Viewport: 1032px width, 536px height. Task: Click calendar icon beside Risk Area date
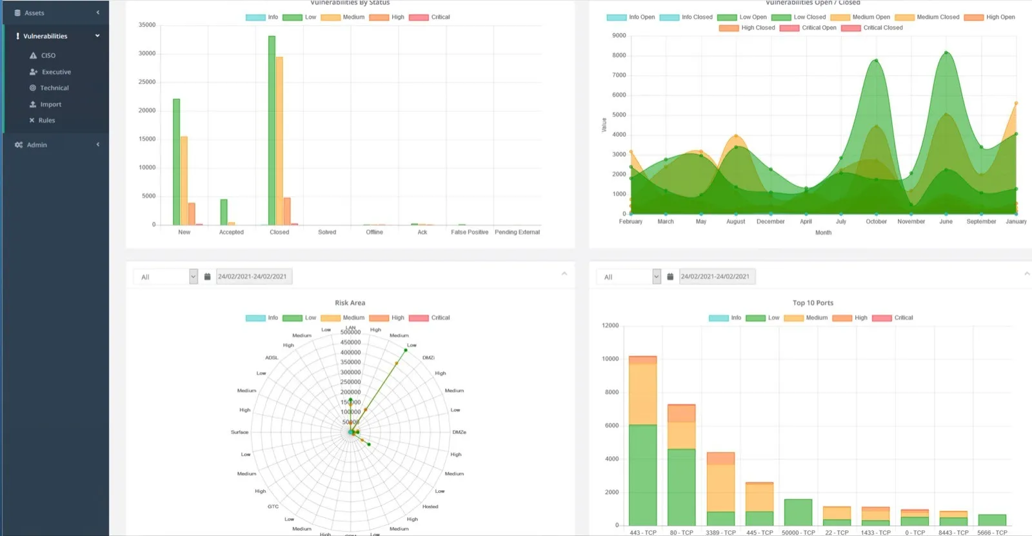207,277
